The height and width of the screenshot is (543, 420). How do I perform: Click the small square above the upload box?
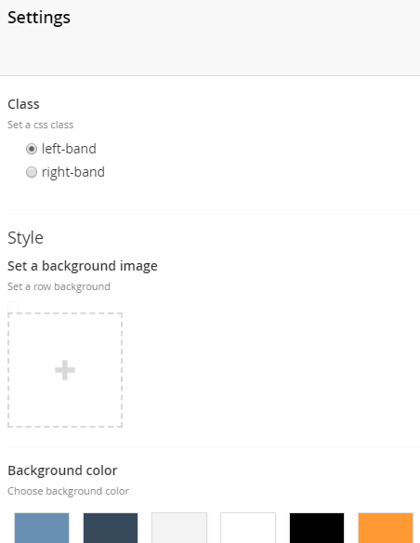(x=13, y=307)
